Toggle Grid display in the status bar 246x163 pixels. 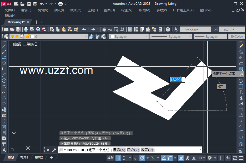[x=118, y=158]
